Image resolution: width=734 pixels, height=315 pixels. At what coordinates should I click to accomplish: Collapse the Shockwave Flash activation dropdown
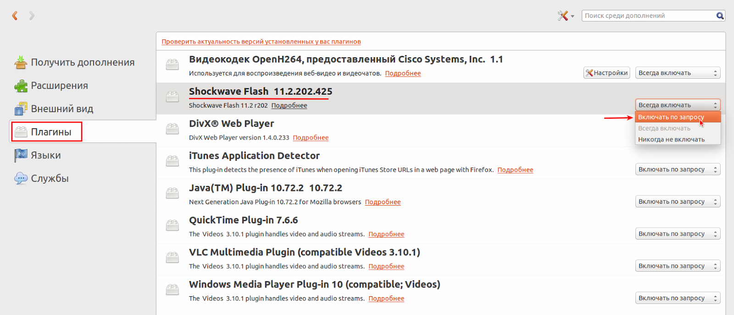tap(678, 105)
